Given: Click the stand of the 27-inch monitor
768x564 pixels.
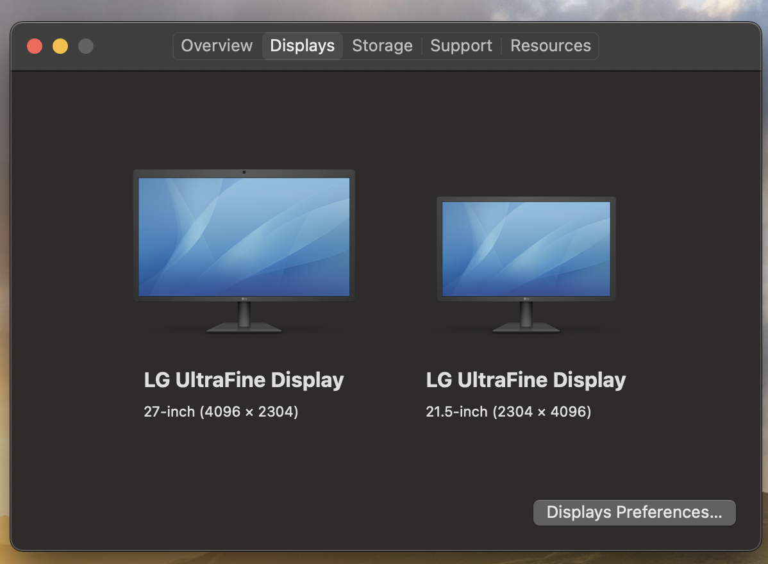Looking at the screenshot, I should coord(244,319).
